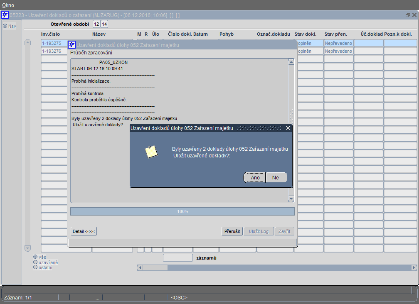Image resolution: width=419 pixels, height=304 pixels.
Task: Select the 'uzavřené' radio button
Action: tap(35, 262)
